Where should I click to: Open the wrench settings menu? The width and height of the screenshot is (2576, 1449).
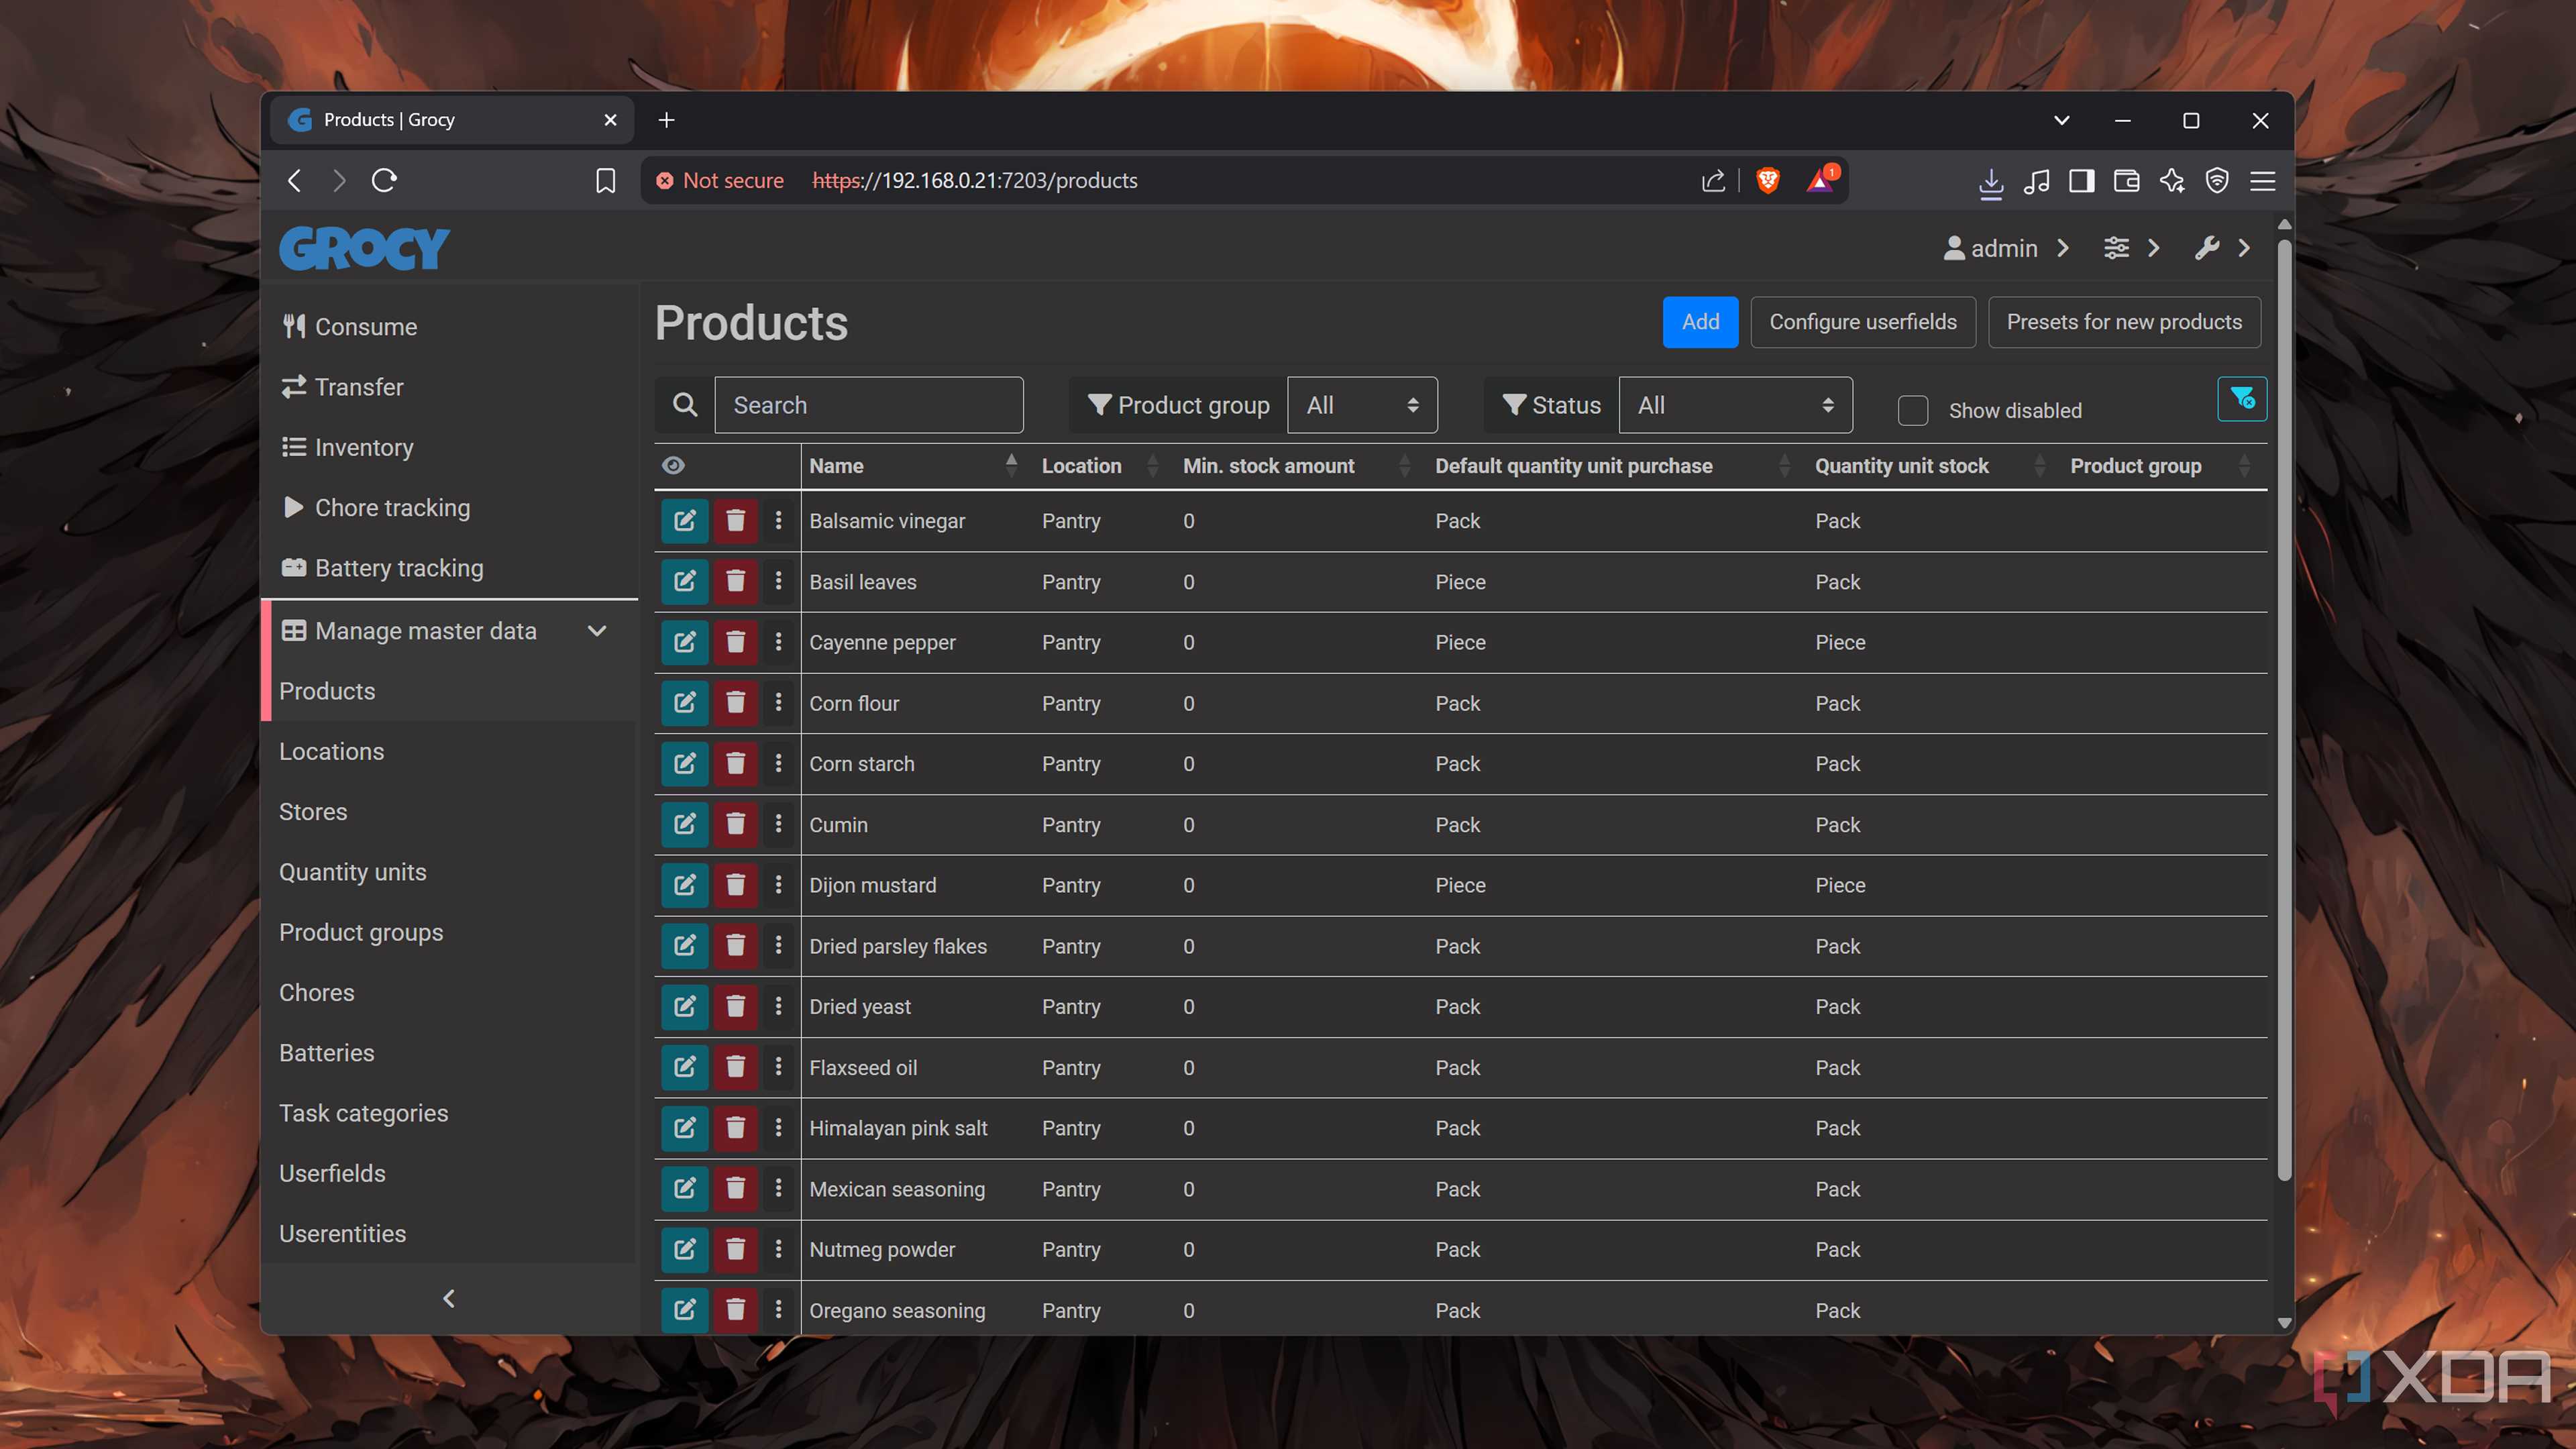2222,248
